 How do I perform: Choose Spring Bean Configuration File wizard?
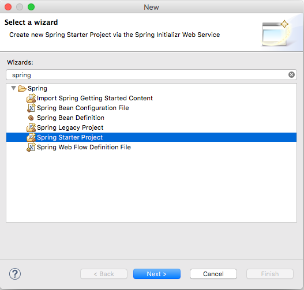[83, 108]
